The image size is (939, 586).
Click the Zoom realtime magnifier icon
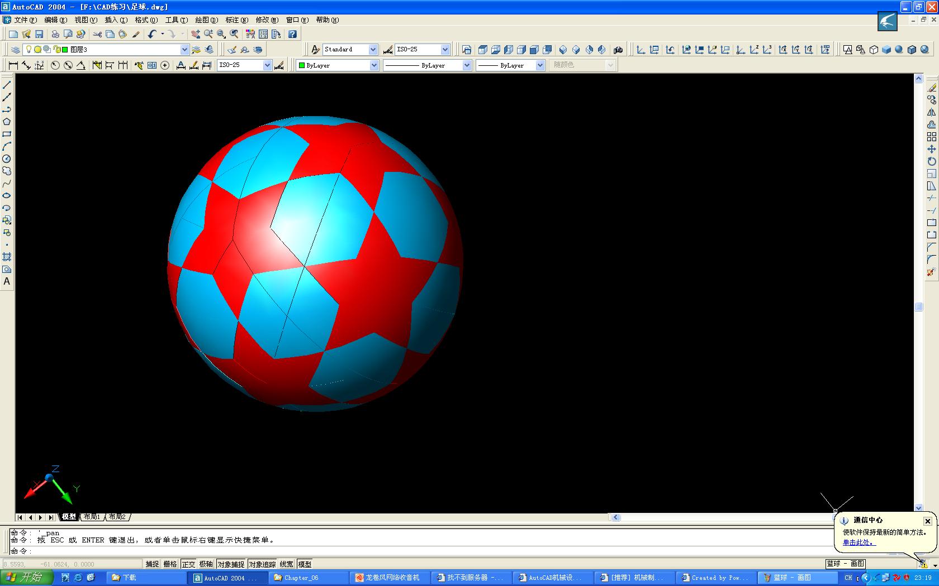click(208, 34)
